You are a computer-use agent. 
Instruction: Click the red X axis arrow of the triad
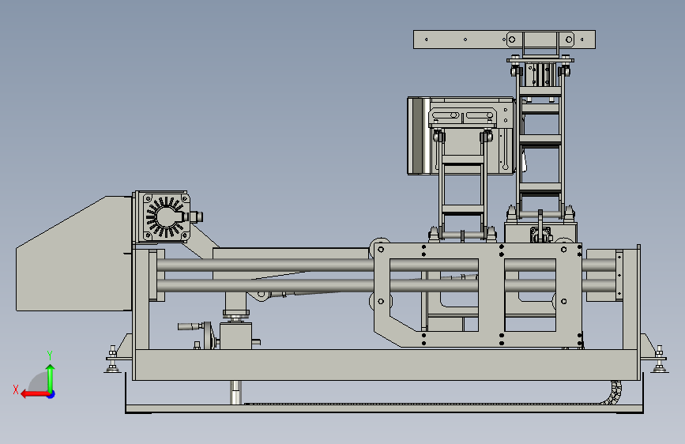point(35,394)
